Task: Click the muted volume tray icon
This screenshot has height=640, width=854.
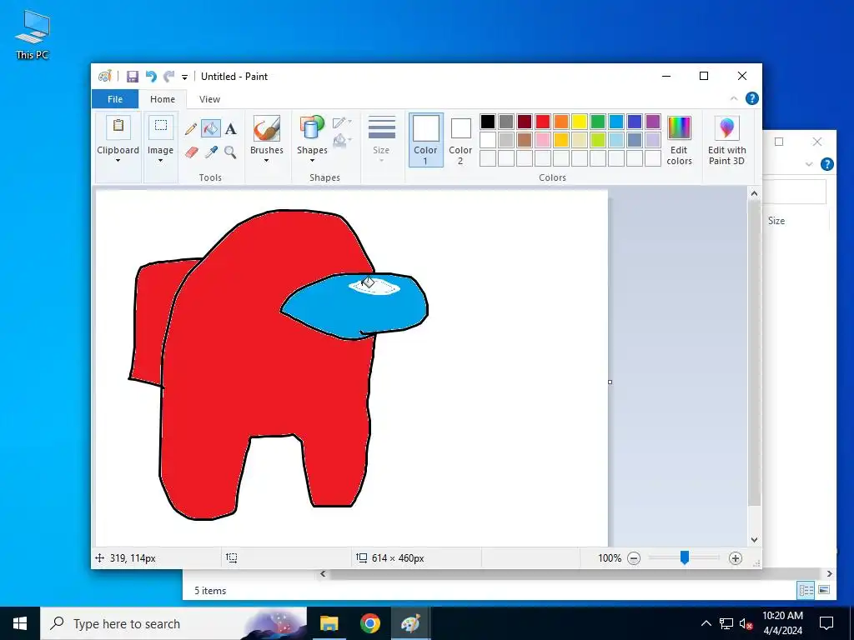Action: (x=746, y=623)
